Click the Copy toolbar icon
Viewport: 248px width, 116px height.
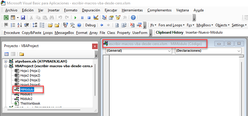[38, 18]
